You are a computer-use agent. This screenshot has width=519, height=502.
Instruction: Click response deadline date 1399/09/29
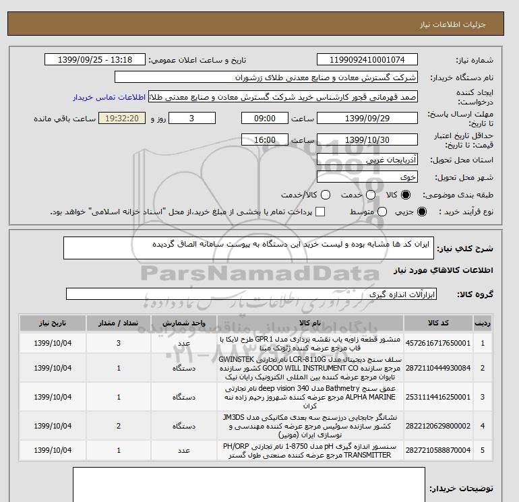point(367,118)
